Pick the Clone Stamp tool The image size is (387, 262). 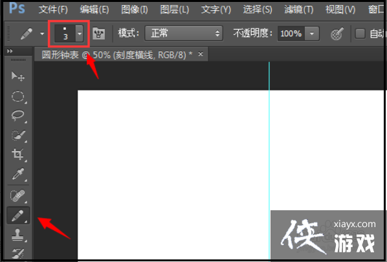coord(18,235)
